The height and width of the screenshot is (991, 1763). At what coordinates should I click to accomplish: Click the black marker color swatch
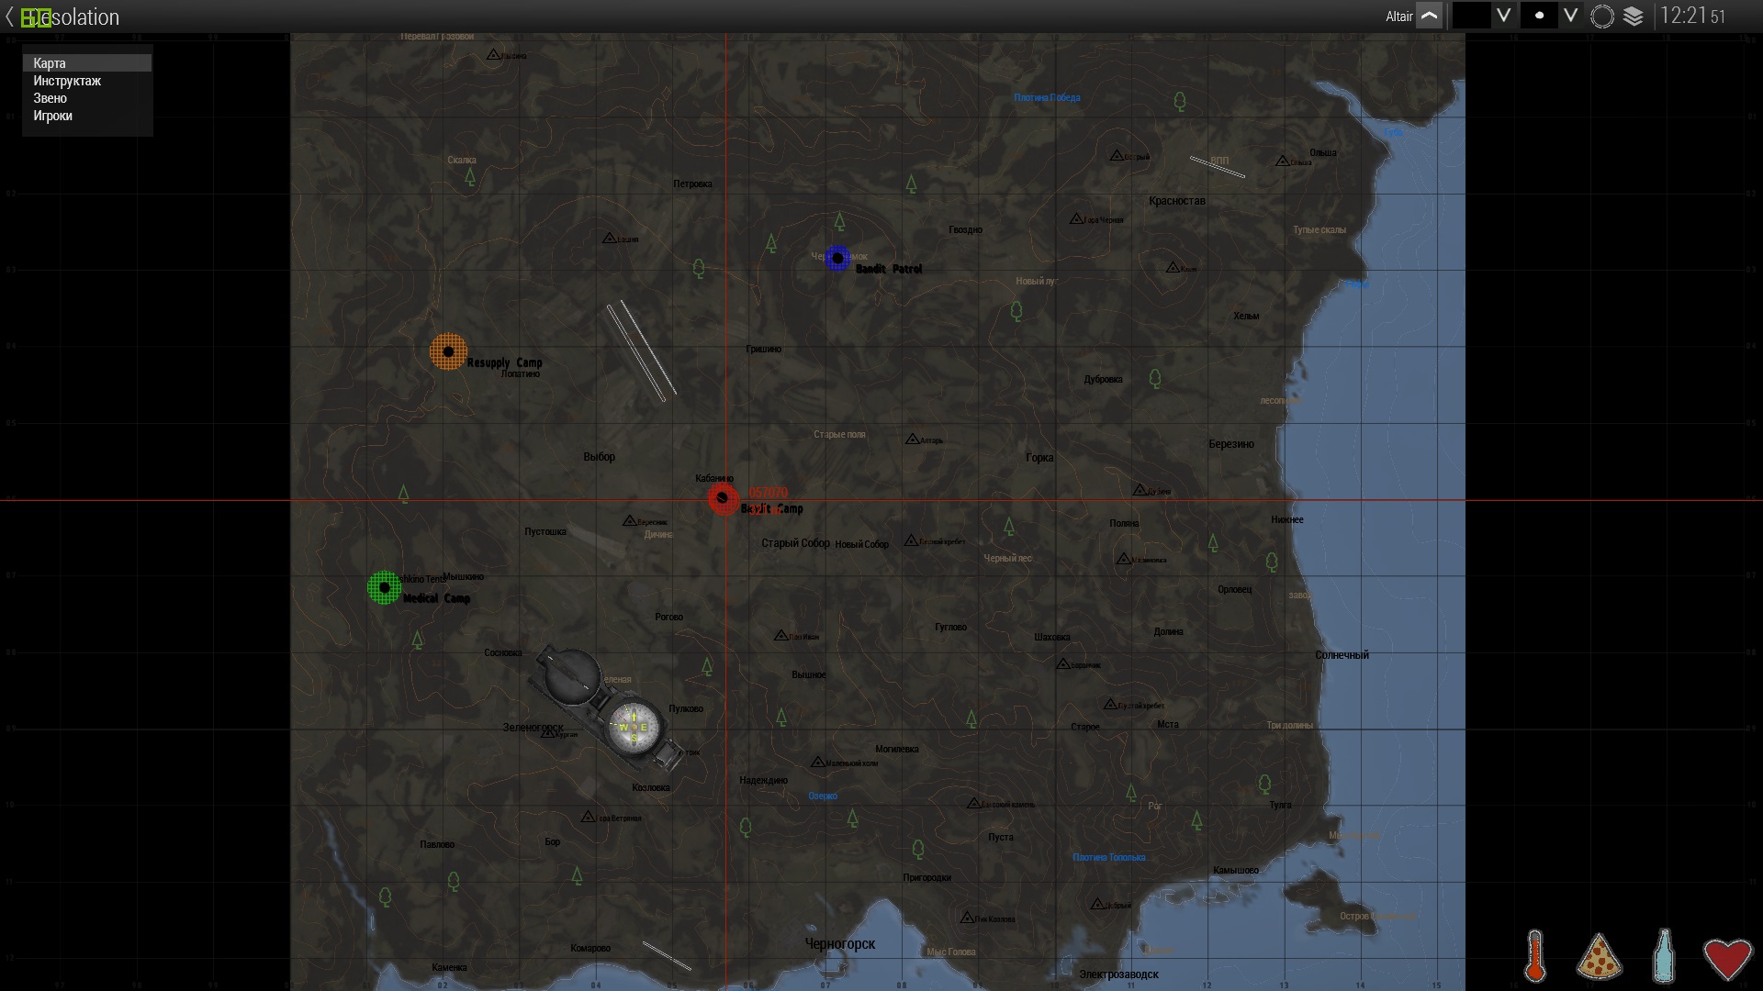pyautogui.click(x=1471, y=16)
